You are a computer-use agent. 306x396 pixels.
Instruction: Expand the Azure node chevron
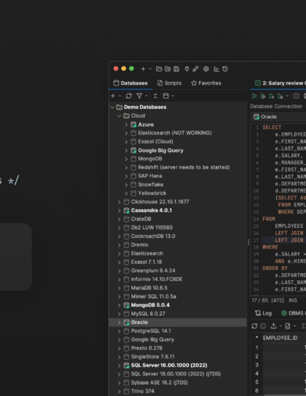126,124
